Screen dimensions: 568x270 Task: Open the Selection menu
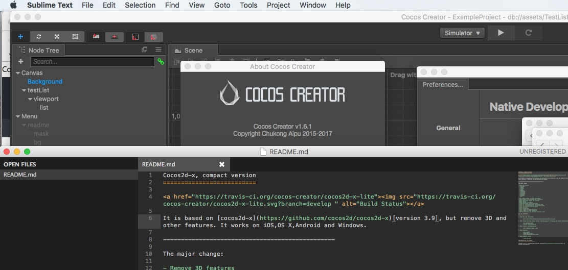pyautogui.click(x=140, y=5)
